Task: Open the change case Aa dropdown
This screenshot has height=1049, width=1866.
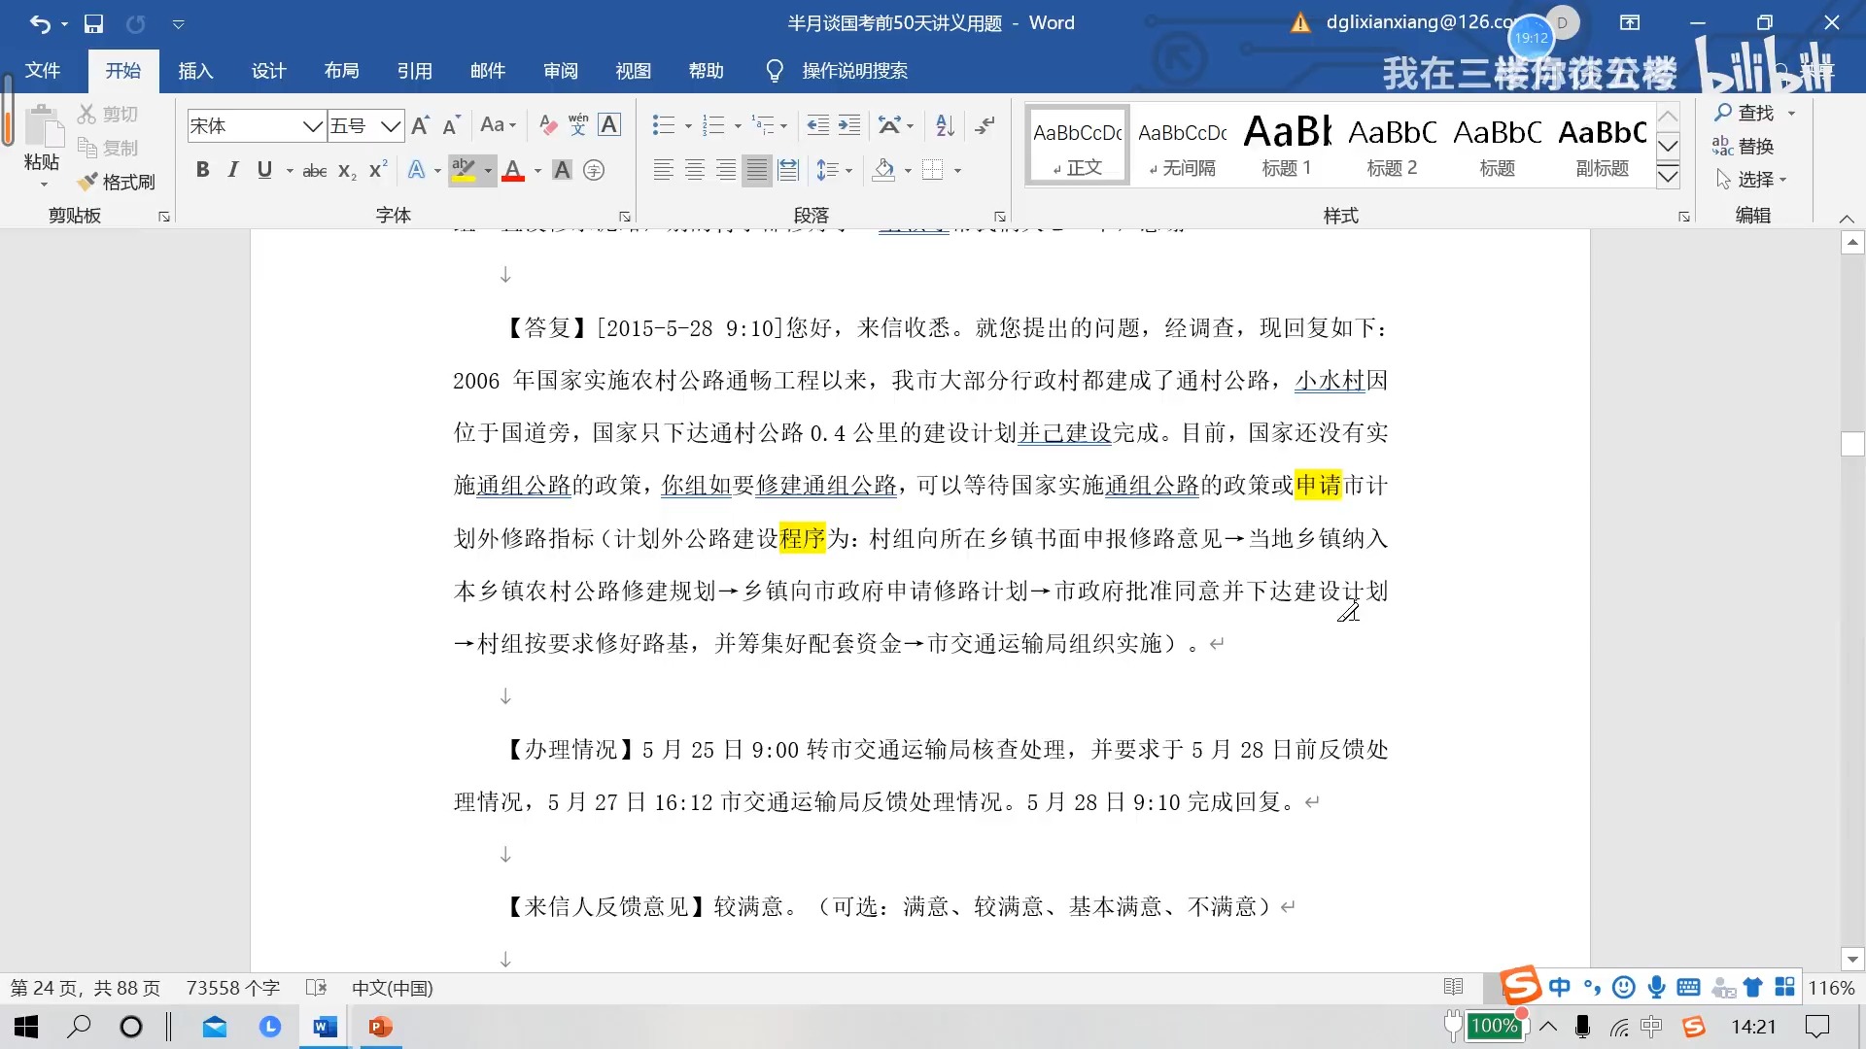Action: point(499,125)
